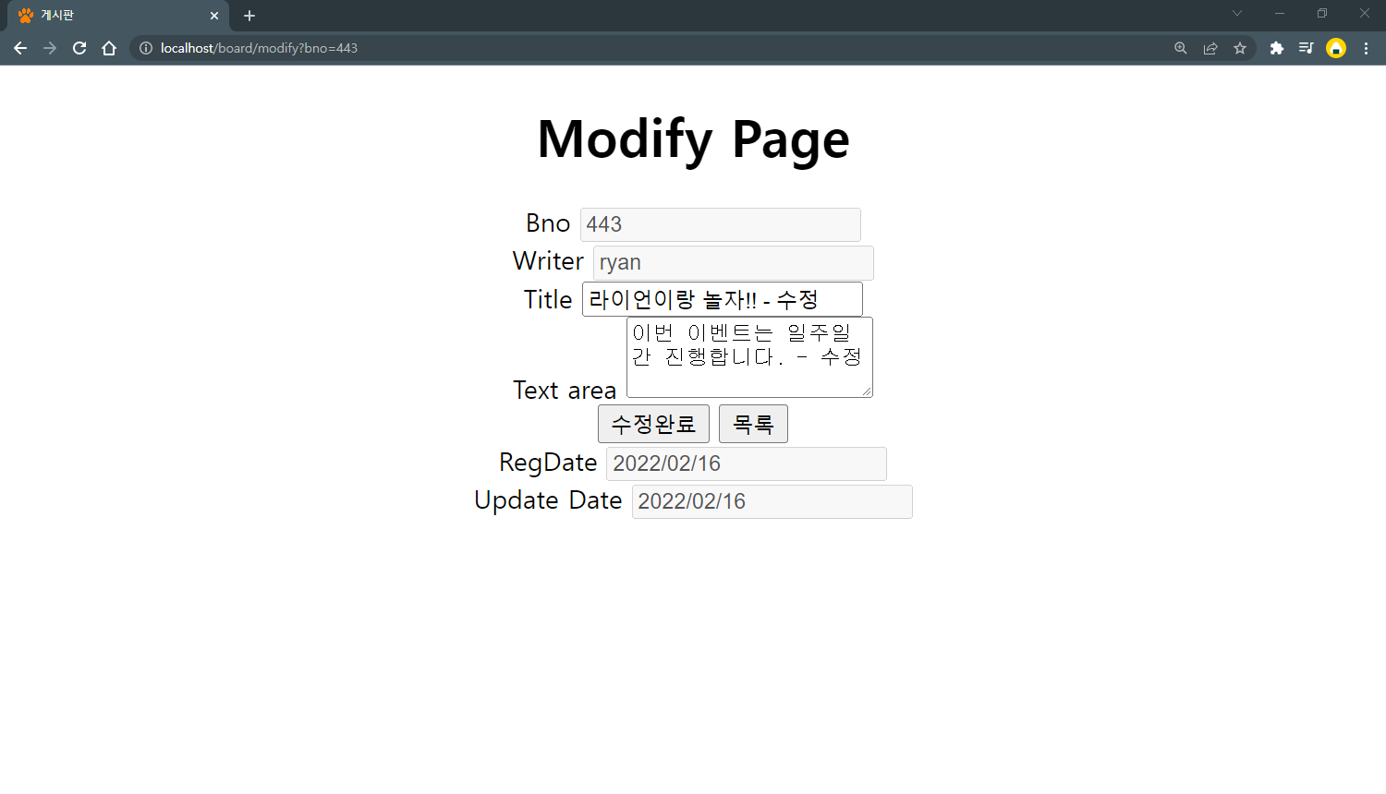Click the share icon next to address bar
Image resolution: width=1386 pixels, height=794 pixels.
(x=1210, y=48)
